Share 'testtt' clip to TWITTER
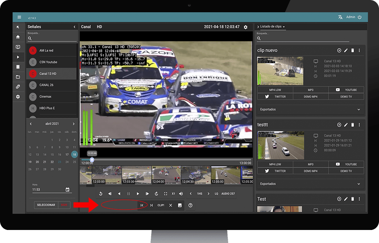Image resolution: width=379 pixels, height=243 pixels. 275,171
